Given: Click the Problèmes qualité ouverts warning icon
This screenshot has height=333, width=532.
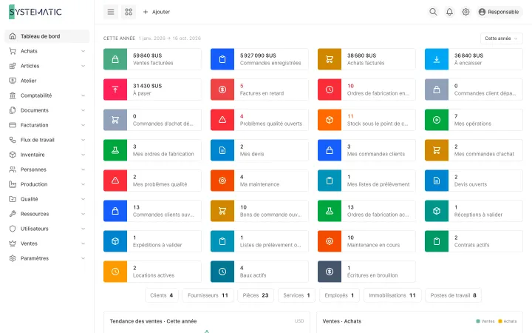Looking at the screenshot, I should pyautogui.click(x=222, y=120).
